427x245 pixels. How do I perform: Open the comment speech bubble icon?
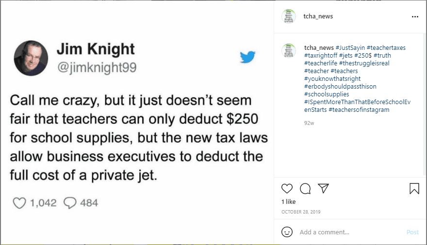point(305,188)
